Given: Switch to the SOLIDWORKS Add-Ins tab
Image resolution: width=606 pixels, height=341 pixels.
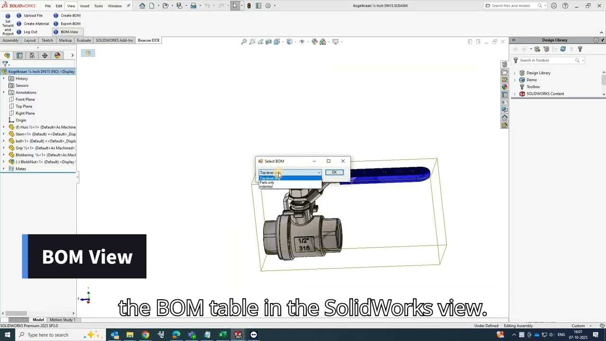Looking at the screenshot, I should pyautogui.click(x=114, y=40).
